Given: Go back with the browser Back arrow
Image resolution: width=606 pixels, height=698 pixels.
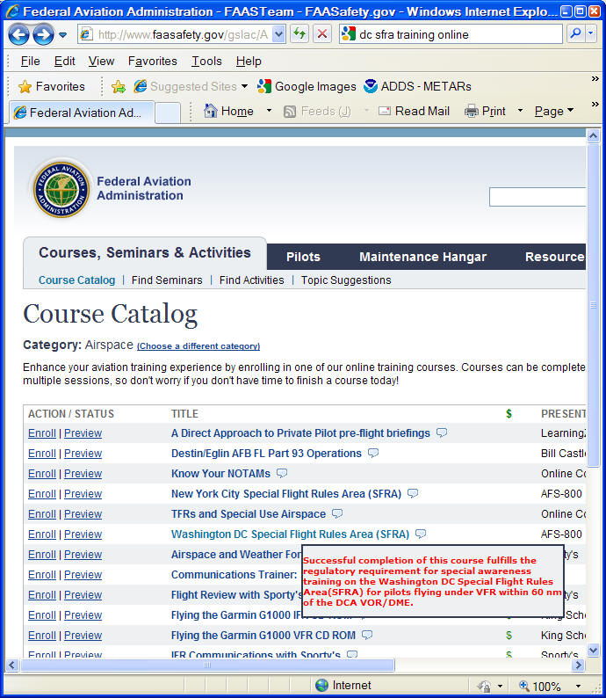Looking at the screenshot, I should [18, 34].
